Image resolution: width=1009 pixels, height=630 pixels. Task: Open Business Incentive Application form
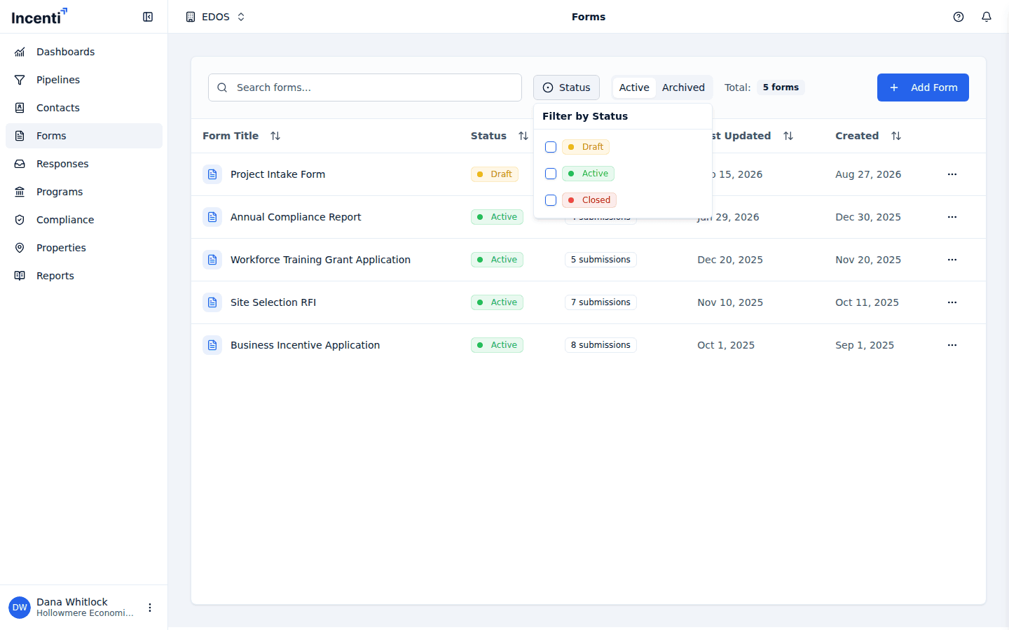305,345
